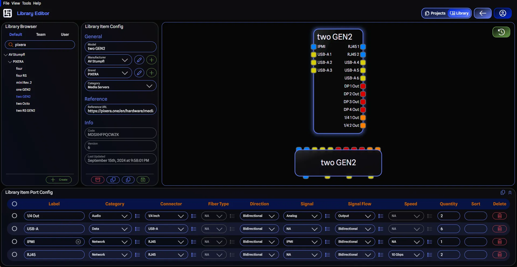Delete the 1/4 Out port row
The height and width of the screenshot is (267, 517).
(499, 216)
